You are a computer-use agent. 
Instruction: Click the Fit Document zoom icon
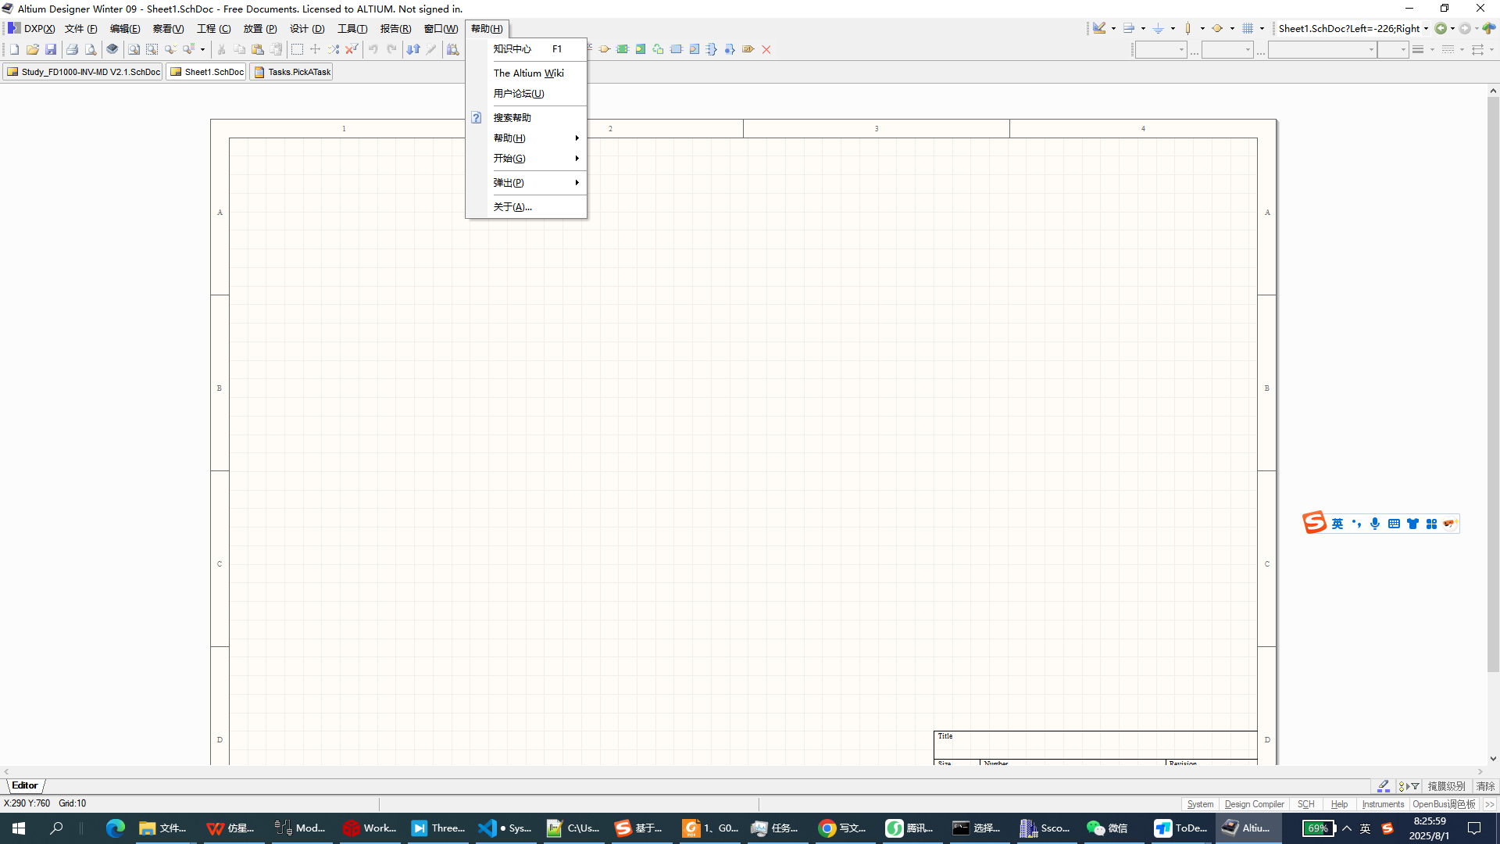point(134,49)
